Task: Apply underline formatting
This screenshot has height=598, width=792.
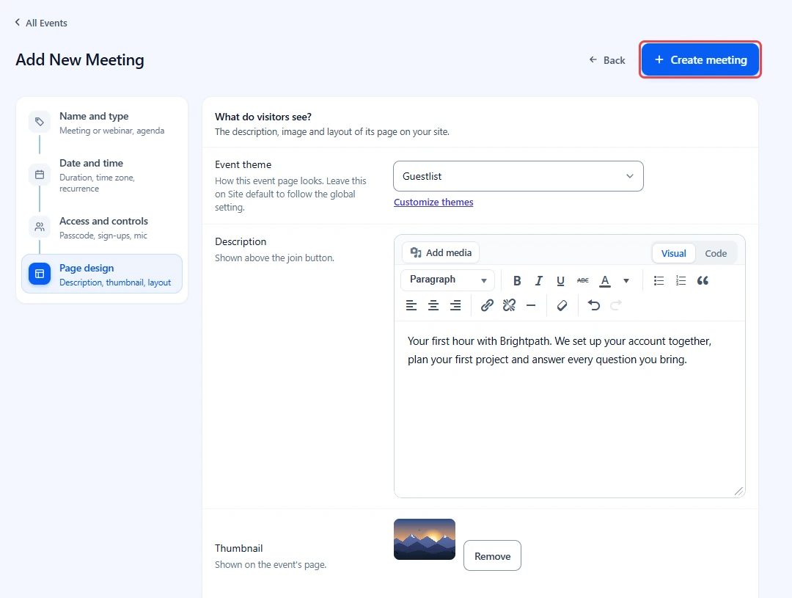Action: 560,280
